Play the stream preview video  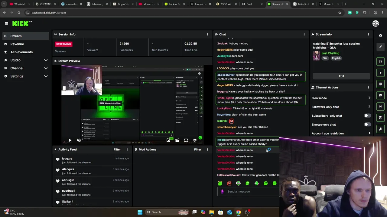point(70,140)
